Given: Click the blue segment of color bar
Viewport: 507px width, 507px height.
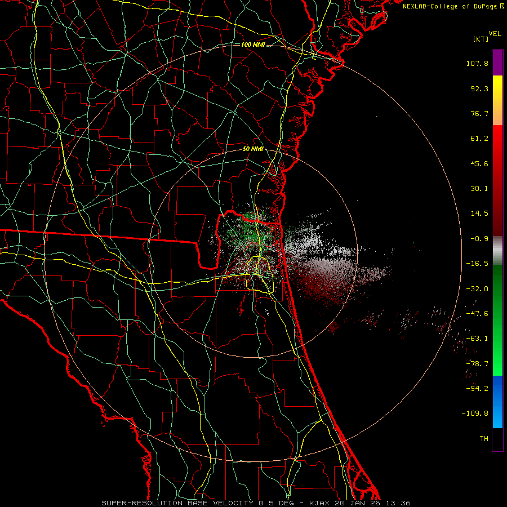Looking at the screenshot, I should coord(497,402).
